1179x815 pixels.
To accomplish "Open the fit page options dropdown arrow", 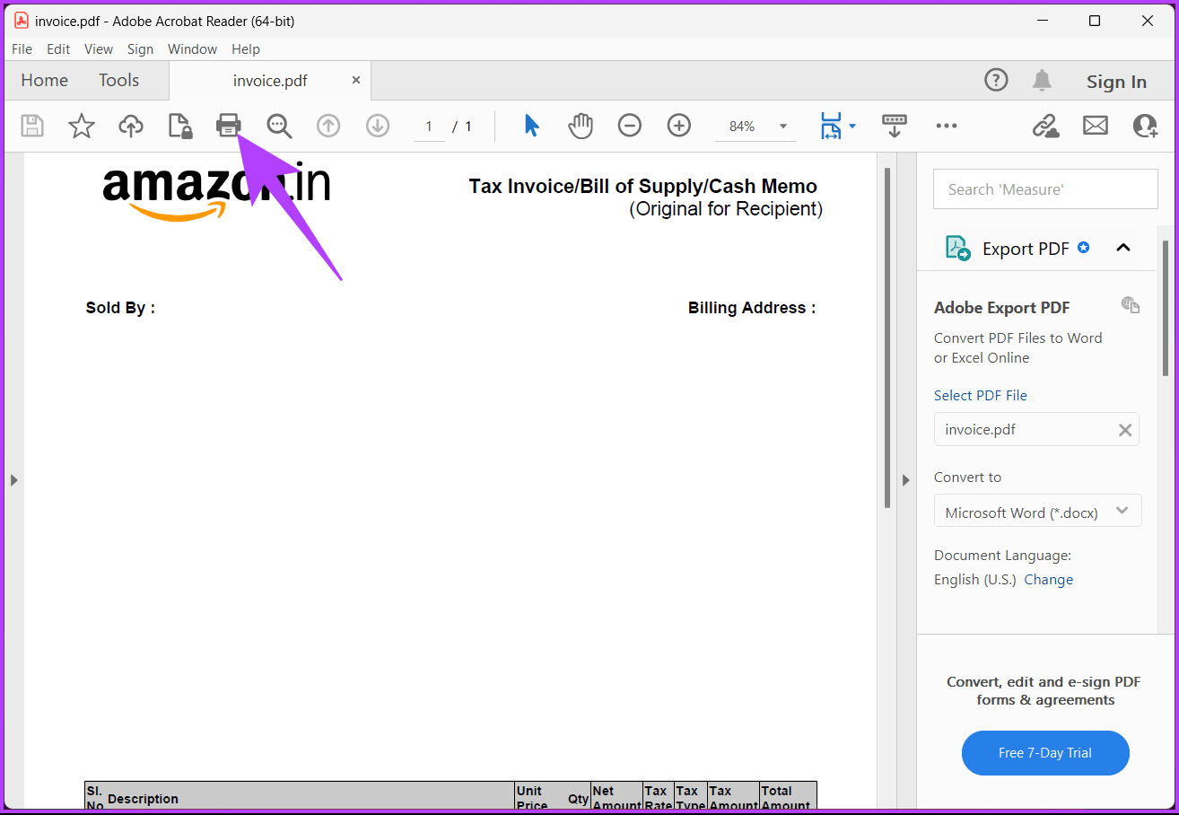I will point(851,127).
